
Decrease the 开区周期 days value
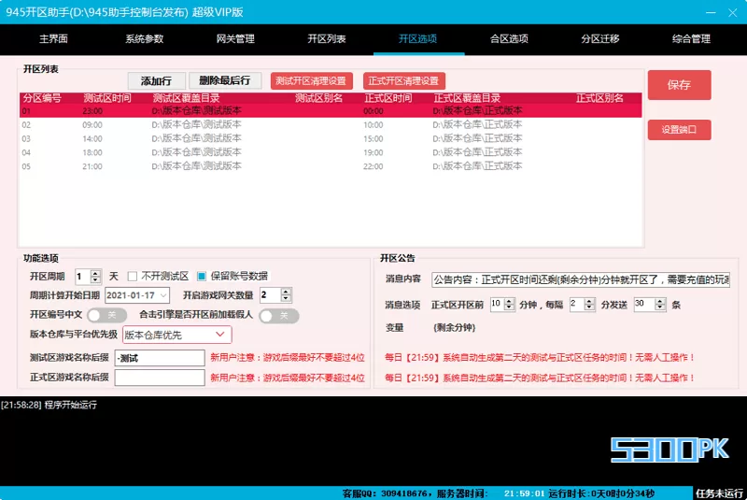[95, 279]
